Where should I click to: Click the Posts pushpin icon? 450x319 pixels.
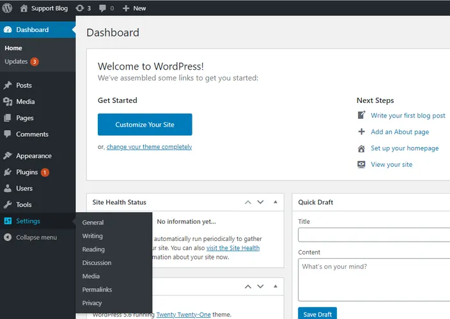(x=8, y=85)
